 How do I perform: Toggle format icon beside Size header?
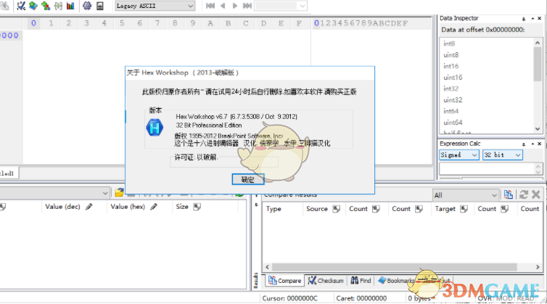pos(197,207)
